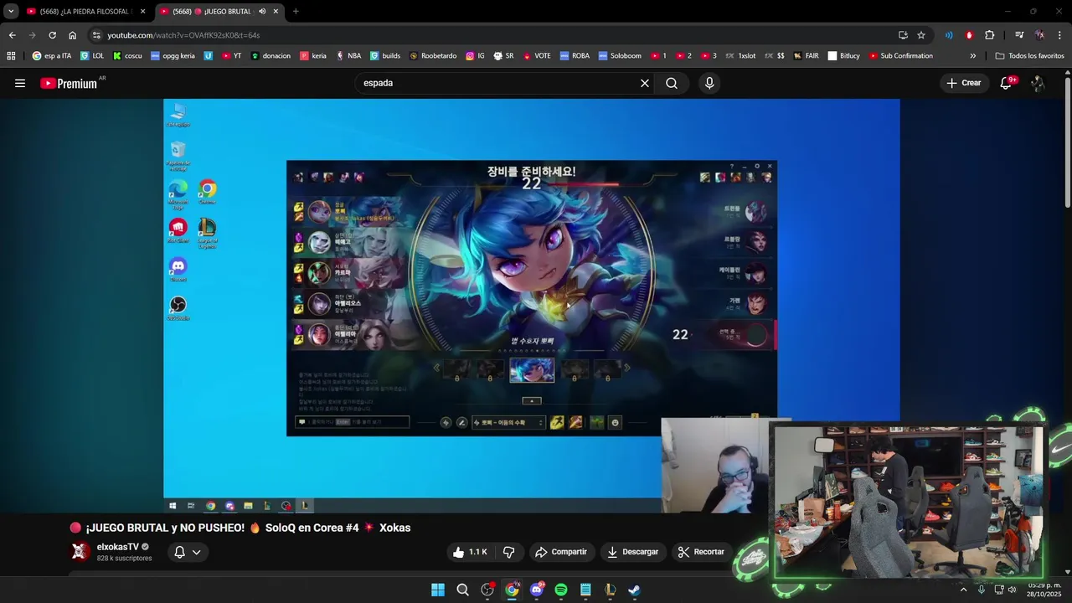Open 'Todos los favoritos' bookmarks folder
Viewport: 1072px width, 603px height.
click(1029, 56)
